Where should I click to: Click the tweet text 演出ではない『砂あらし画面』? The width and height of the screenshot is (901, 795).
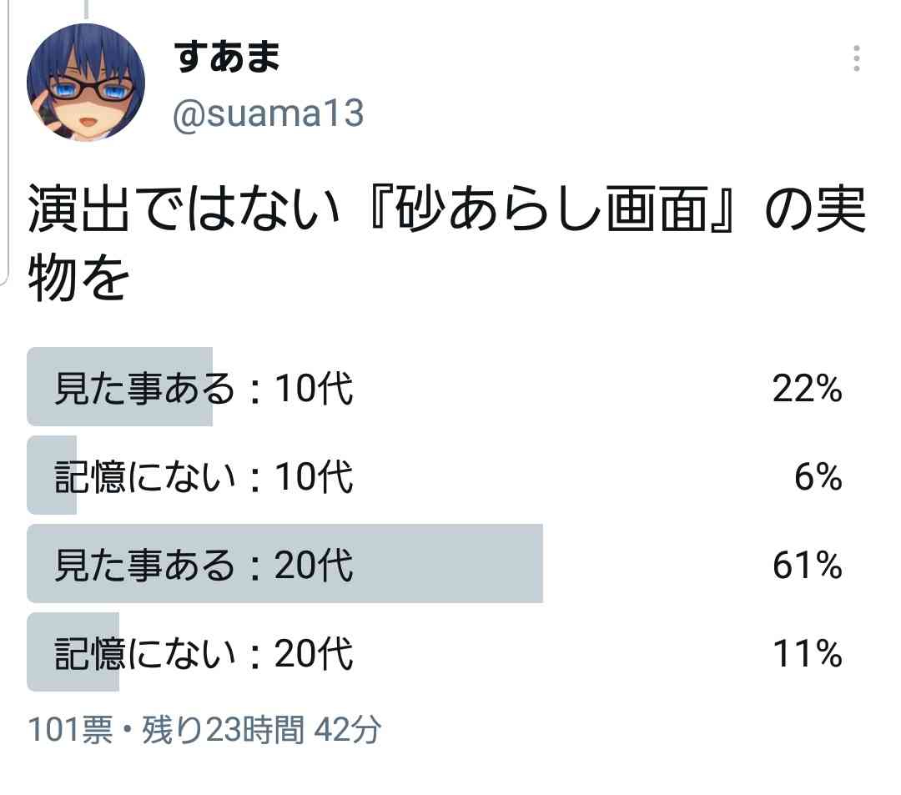(381, 209)
